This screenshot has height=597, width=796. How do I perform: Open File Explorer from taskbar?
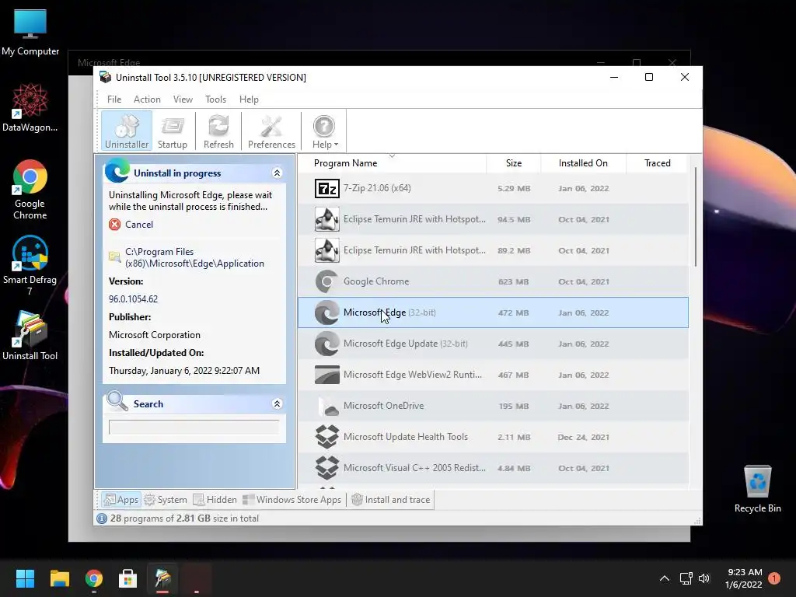pyautogui.click(x=59, y=578)
